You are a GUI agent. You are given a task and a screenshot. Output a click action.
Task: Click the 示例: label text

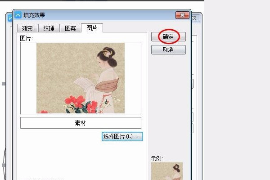[x=157, y=158]
